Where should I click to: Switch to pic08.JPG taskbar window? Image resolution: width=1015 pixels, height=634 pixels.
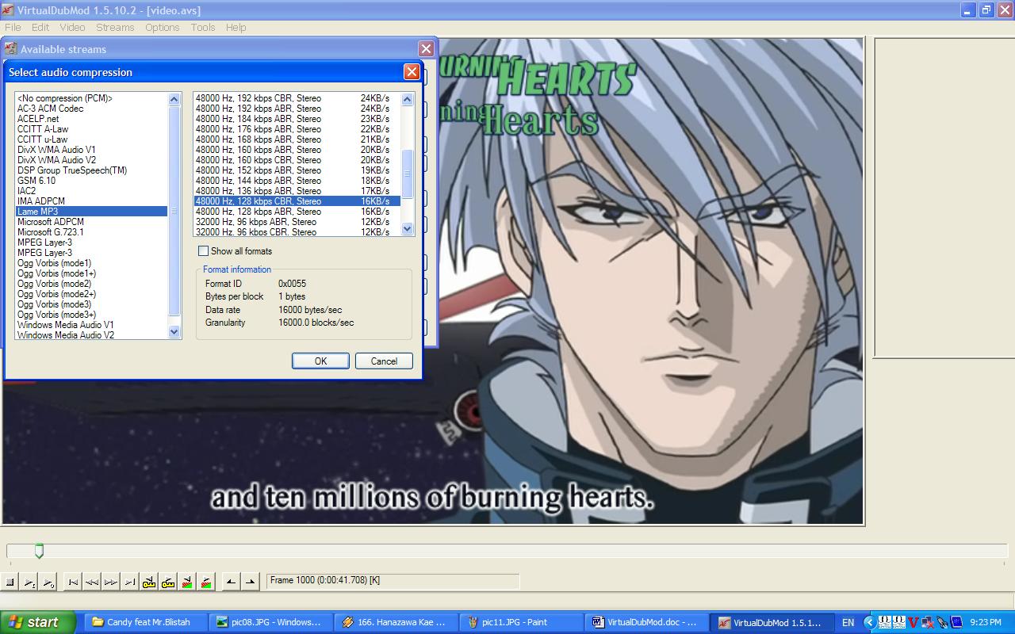270,622
